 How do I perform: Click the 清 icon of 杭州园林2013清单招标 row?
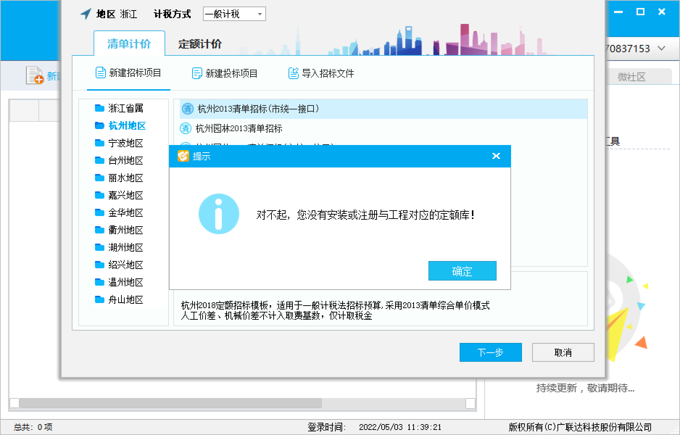point(186,128)
